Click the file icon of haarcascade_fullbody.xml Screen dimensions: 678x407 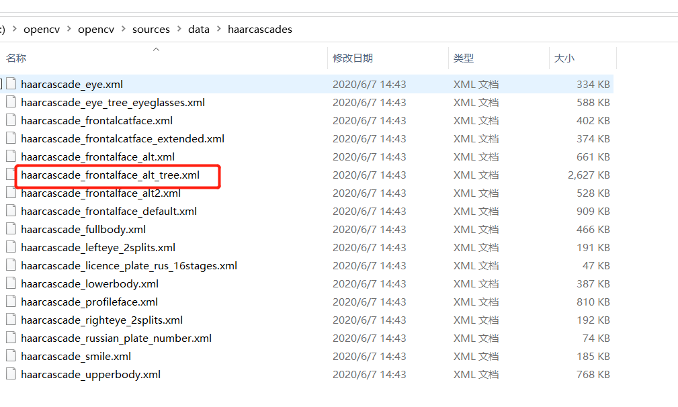click(x=11, y=229)
